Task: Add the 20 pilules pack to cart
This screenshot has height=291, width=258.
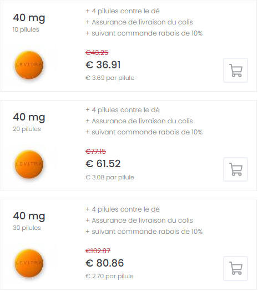Action: (235, 169)
